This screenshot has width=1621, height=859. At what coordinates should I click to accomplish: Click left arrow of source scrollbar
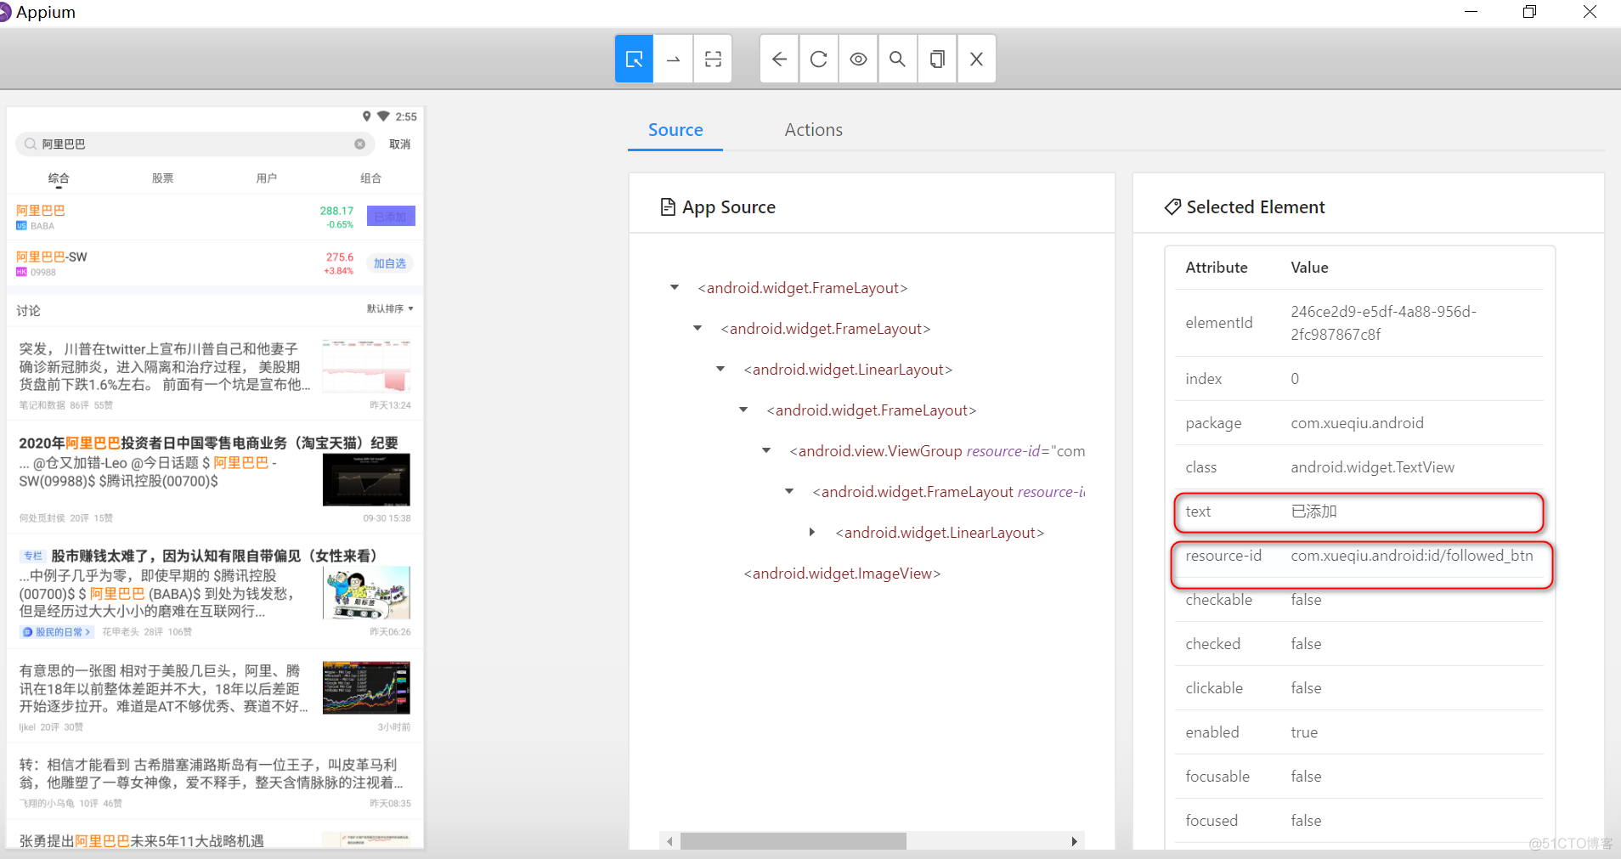pos(670,841)
